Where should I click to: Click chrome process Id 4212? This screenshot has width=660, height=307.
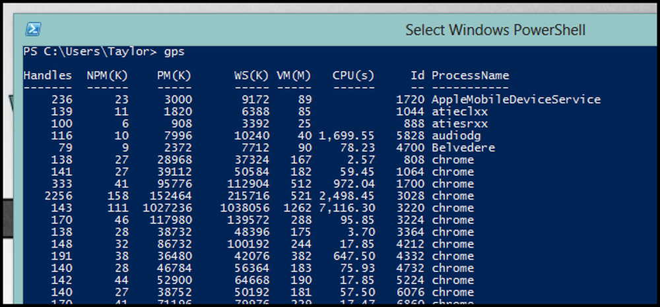[x=411, y=244]
